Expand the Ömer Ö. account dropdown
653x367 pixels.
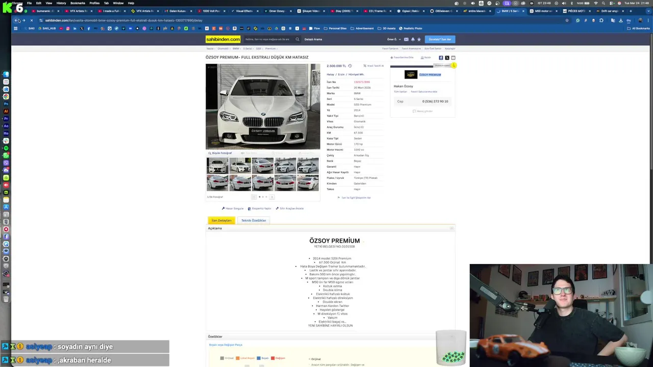pyautogui.click(x=394, y=39)
